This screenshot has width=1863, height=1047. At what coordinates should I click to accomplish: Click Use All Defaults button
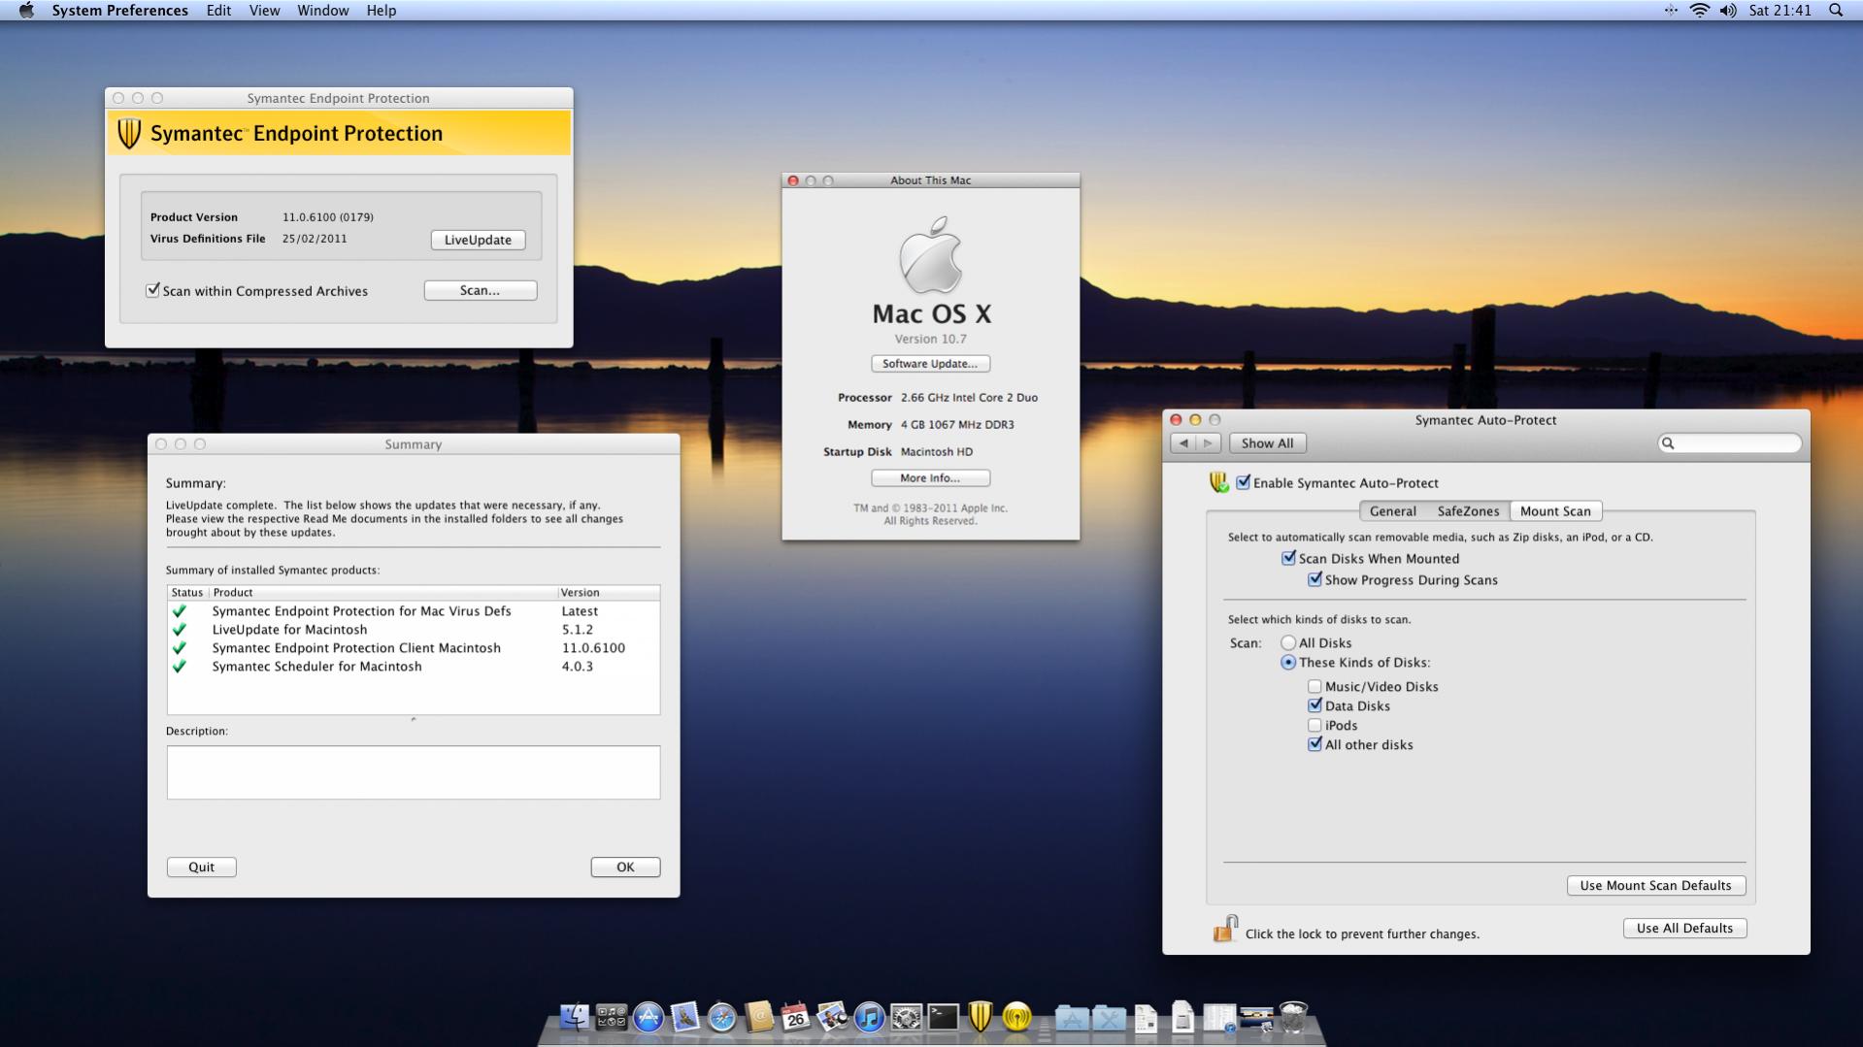tap(1684, 928)
